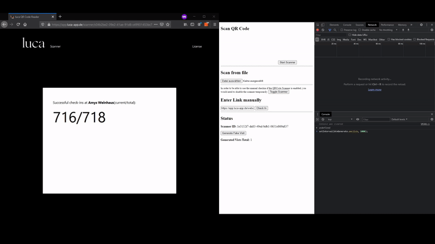Image resolution: width=435 pixels, height=244 pixels.
Task: Bookmark this page with star icon
Action: pyautogui.click(x=168, y=24)
